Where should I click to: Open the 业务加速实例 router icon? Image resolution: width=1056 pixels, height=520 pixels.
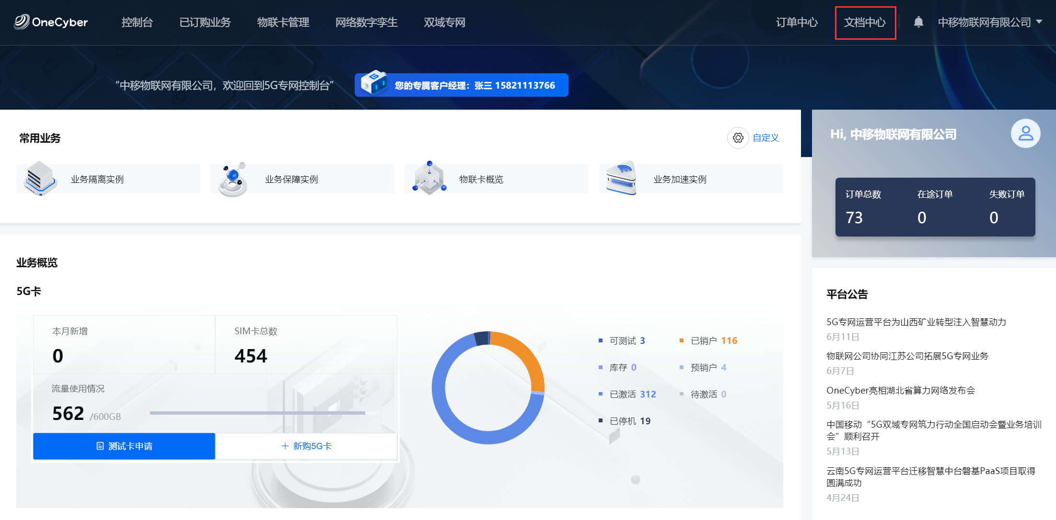pos(621,179)
